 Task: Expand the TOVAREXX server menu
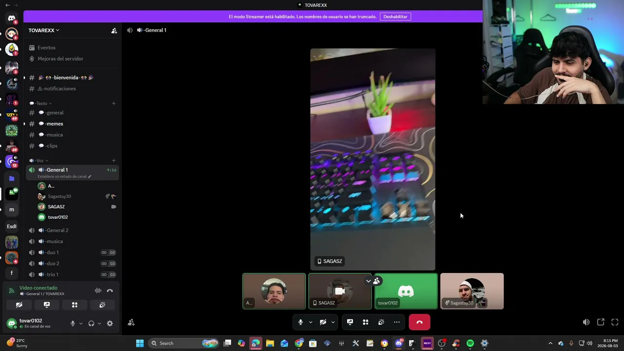[44, 30]
